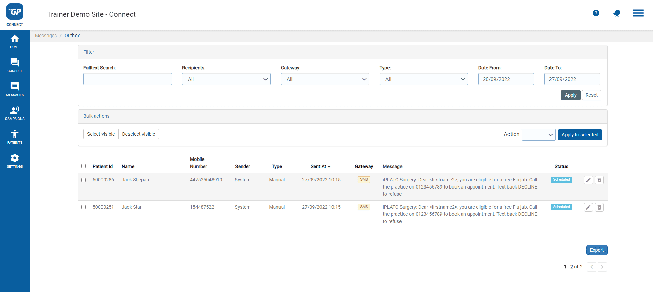The width and height of the screenshot is (653, 292).
Task: Open the Gateway filter dropdown
Action: coord(325,79)
